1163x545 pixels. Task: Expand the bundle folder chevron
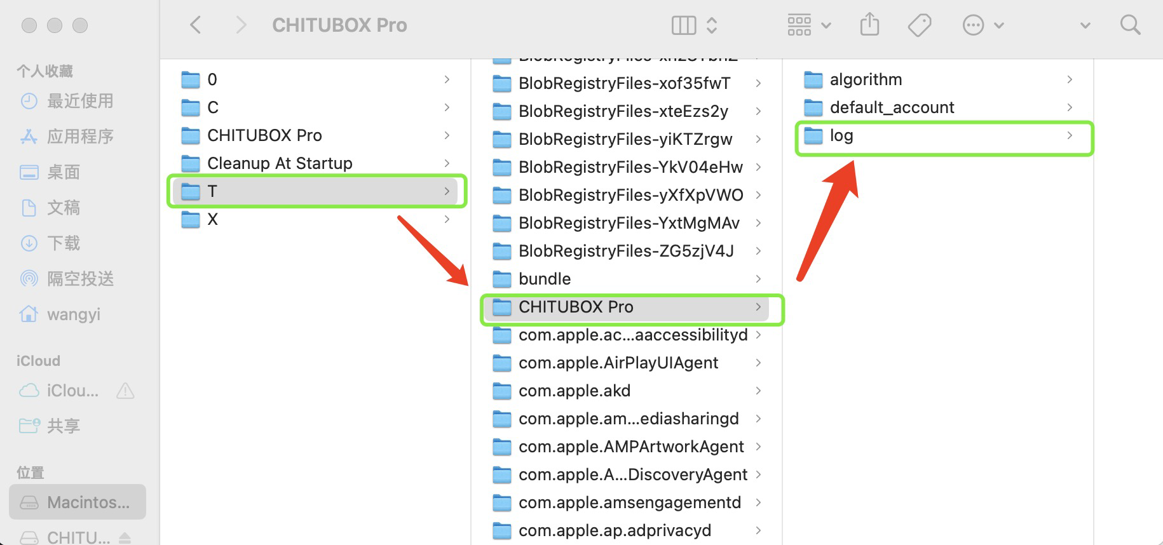pos(758,279)
